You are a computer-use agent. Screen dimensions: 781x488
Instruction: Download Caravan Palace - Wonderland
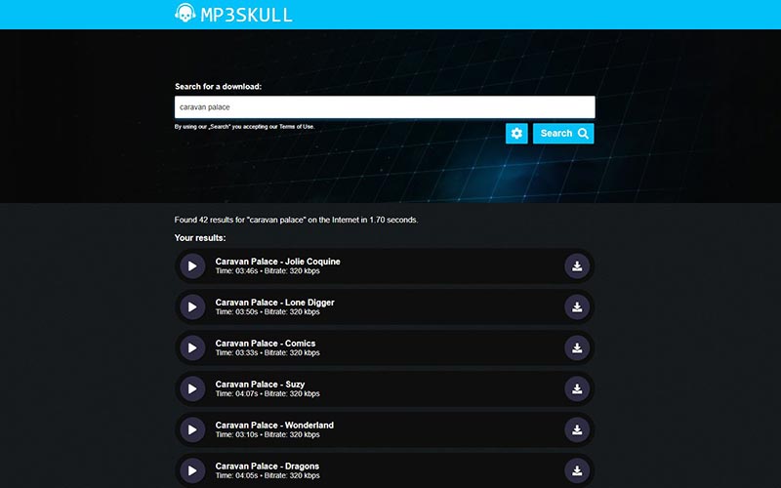click(x=577, y=429)
